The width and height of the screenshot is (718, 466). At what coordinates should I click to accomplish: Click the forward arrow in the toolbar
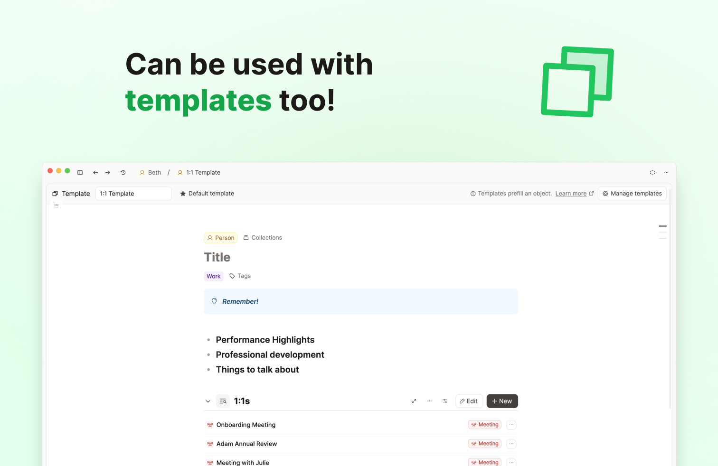[108, 172]
